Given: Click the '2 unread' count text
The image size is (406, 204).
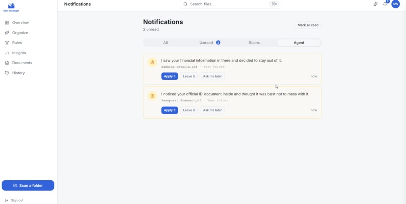Looking at the screenshot, I should pyautogui.click(x=151, y=29).
